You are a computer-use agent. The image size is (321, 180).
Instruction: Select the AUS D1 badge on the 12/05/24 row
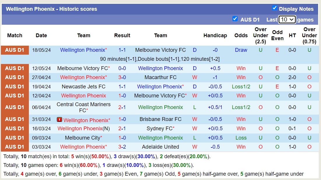pos(15,68)
